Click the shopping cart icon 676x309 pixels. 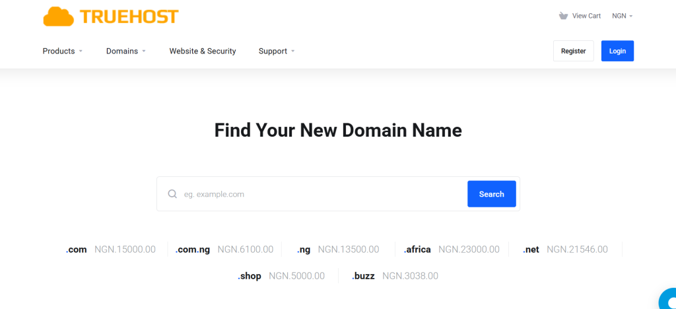pos(562,16)
